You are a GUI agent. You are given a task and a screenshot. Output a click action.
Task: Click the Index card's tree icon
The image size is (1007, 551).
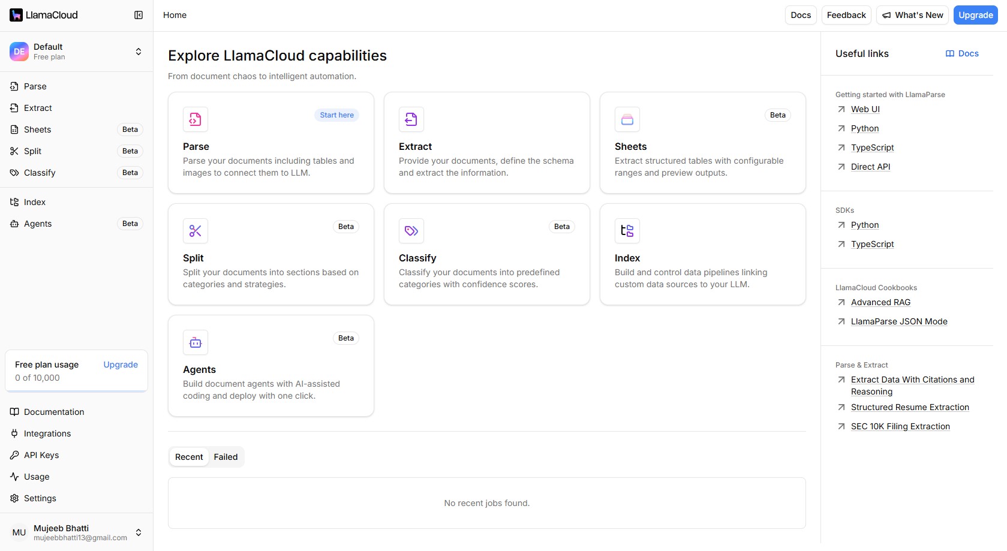tap(627, 231)
